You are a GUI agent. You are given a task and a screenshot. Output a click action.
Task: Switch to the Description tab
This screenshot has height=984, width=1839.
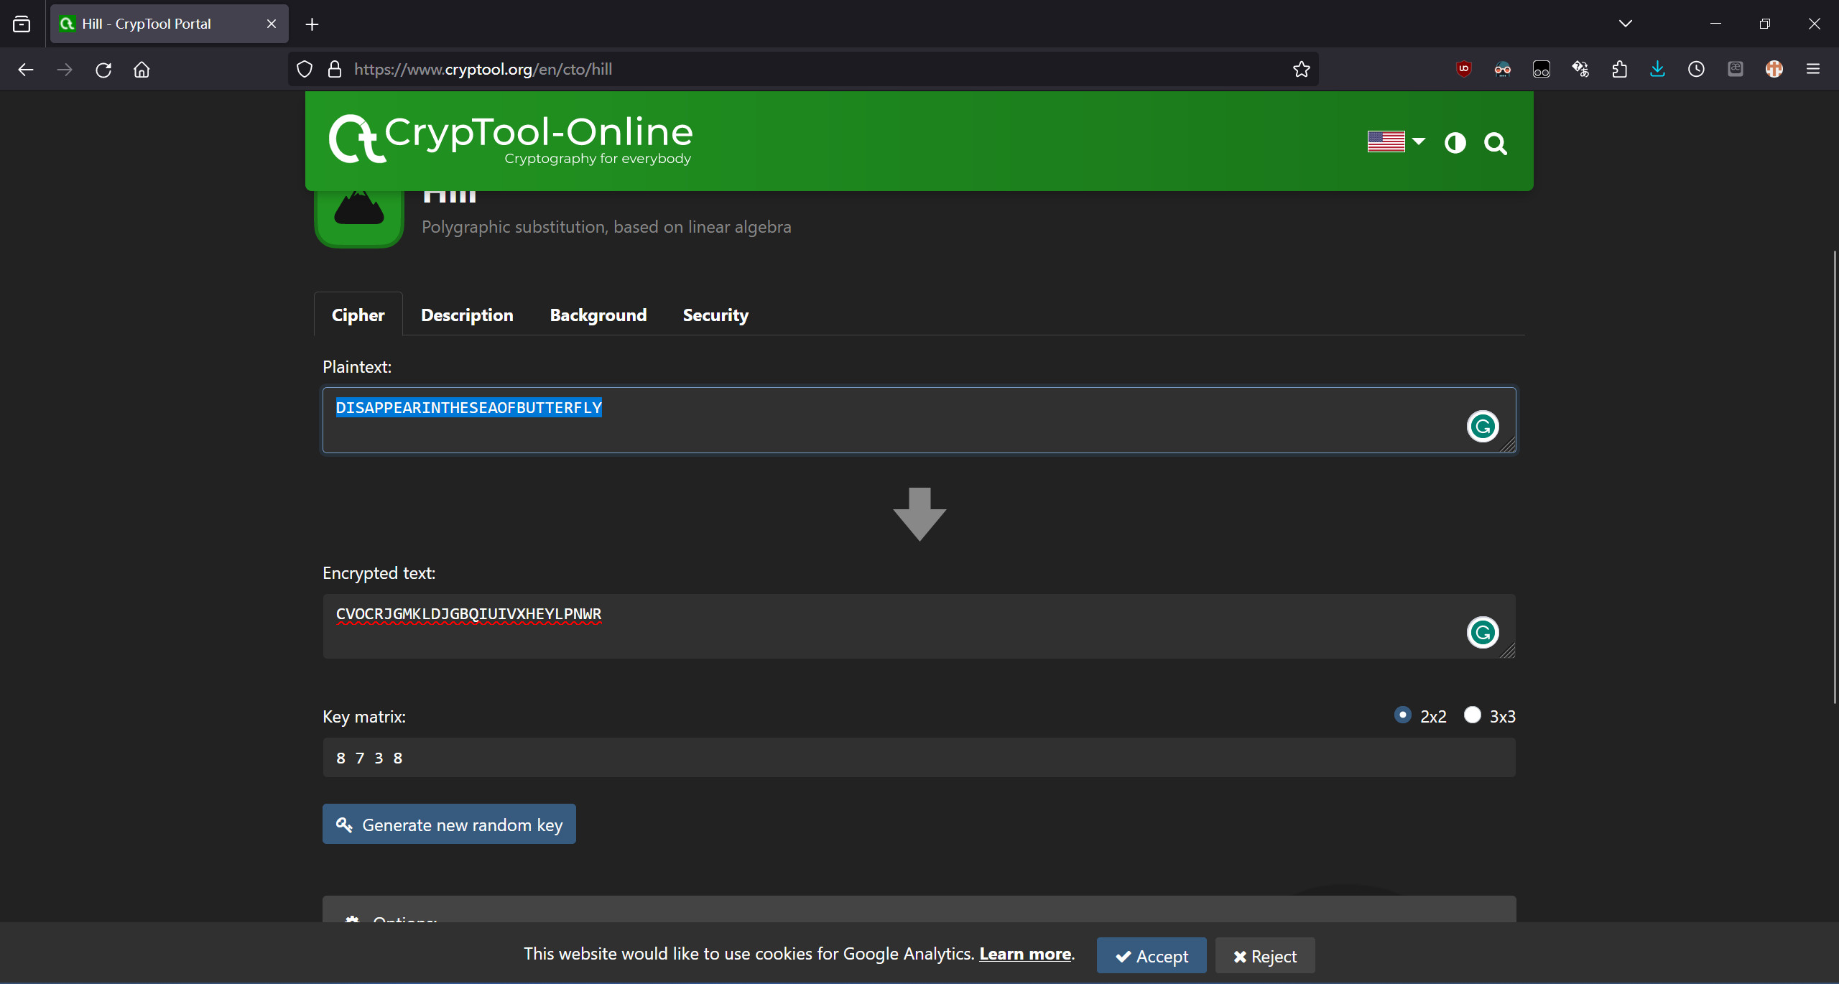click(x=467, y=315)
